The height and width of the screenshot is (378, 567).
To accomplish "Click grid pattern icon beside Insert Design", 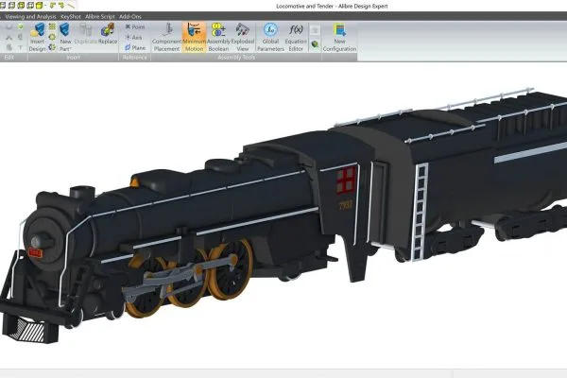I will click(52, 26).
